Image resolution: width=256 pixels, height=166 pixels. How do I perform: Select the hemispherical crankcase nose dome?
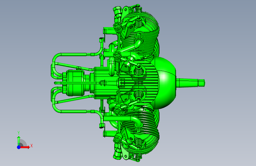tap(166, 83)
